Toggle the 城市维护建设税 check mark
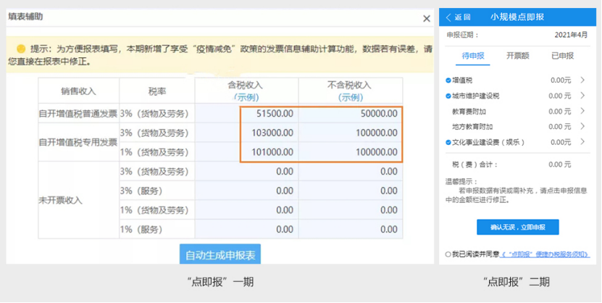The width and height of the screenshot is (602, 303). point(448,96)
